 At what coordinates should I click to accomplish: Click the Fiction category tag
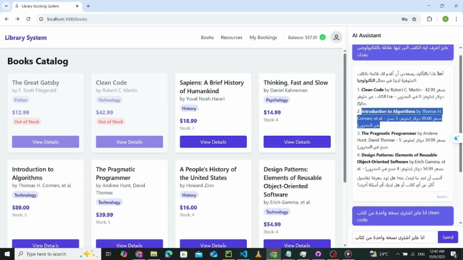(21, 100)
